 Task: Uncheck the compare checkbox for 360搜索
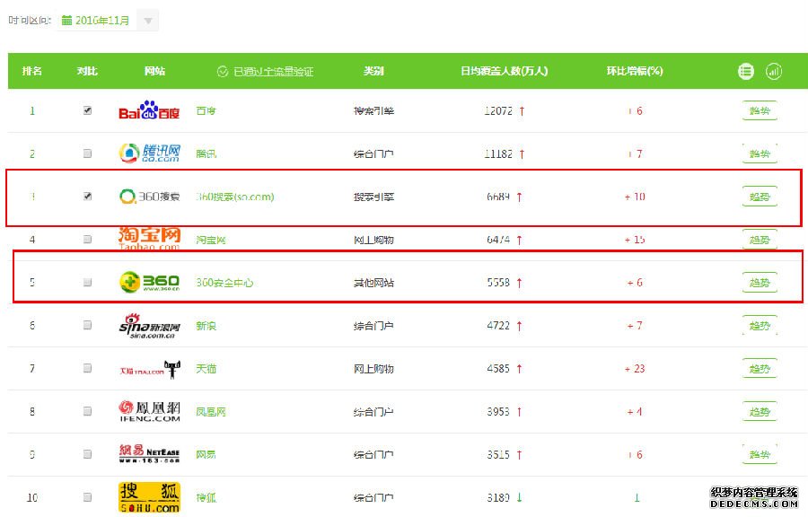tap(88, 197)
